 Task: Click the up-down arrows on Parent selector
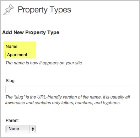point(33,129)
